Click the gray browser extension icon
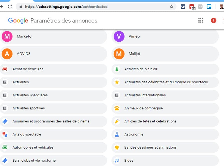This screenshot has height=166, width=224. click(x=200, y=7)
